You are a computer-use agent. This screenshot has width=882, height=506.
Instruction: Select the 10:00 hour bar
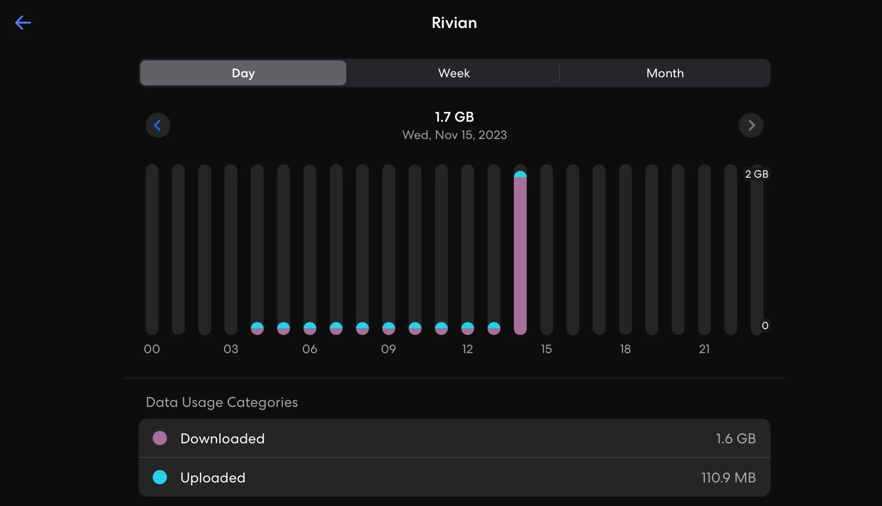pos(415,250)
